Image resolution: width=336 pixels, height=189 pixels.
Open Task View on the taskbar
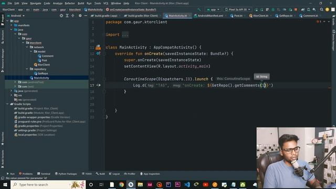click(x=101, y=184)
